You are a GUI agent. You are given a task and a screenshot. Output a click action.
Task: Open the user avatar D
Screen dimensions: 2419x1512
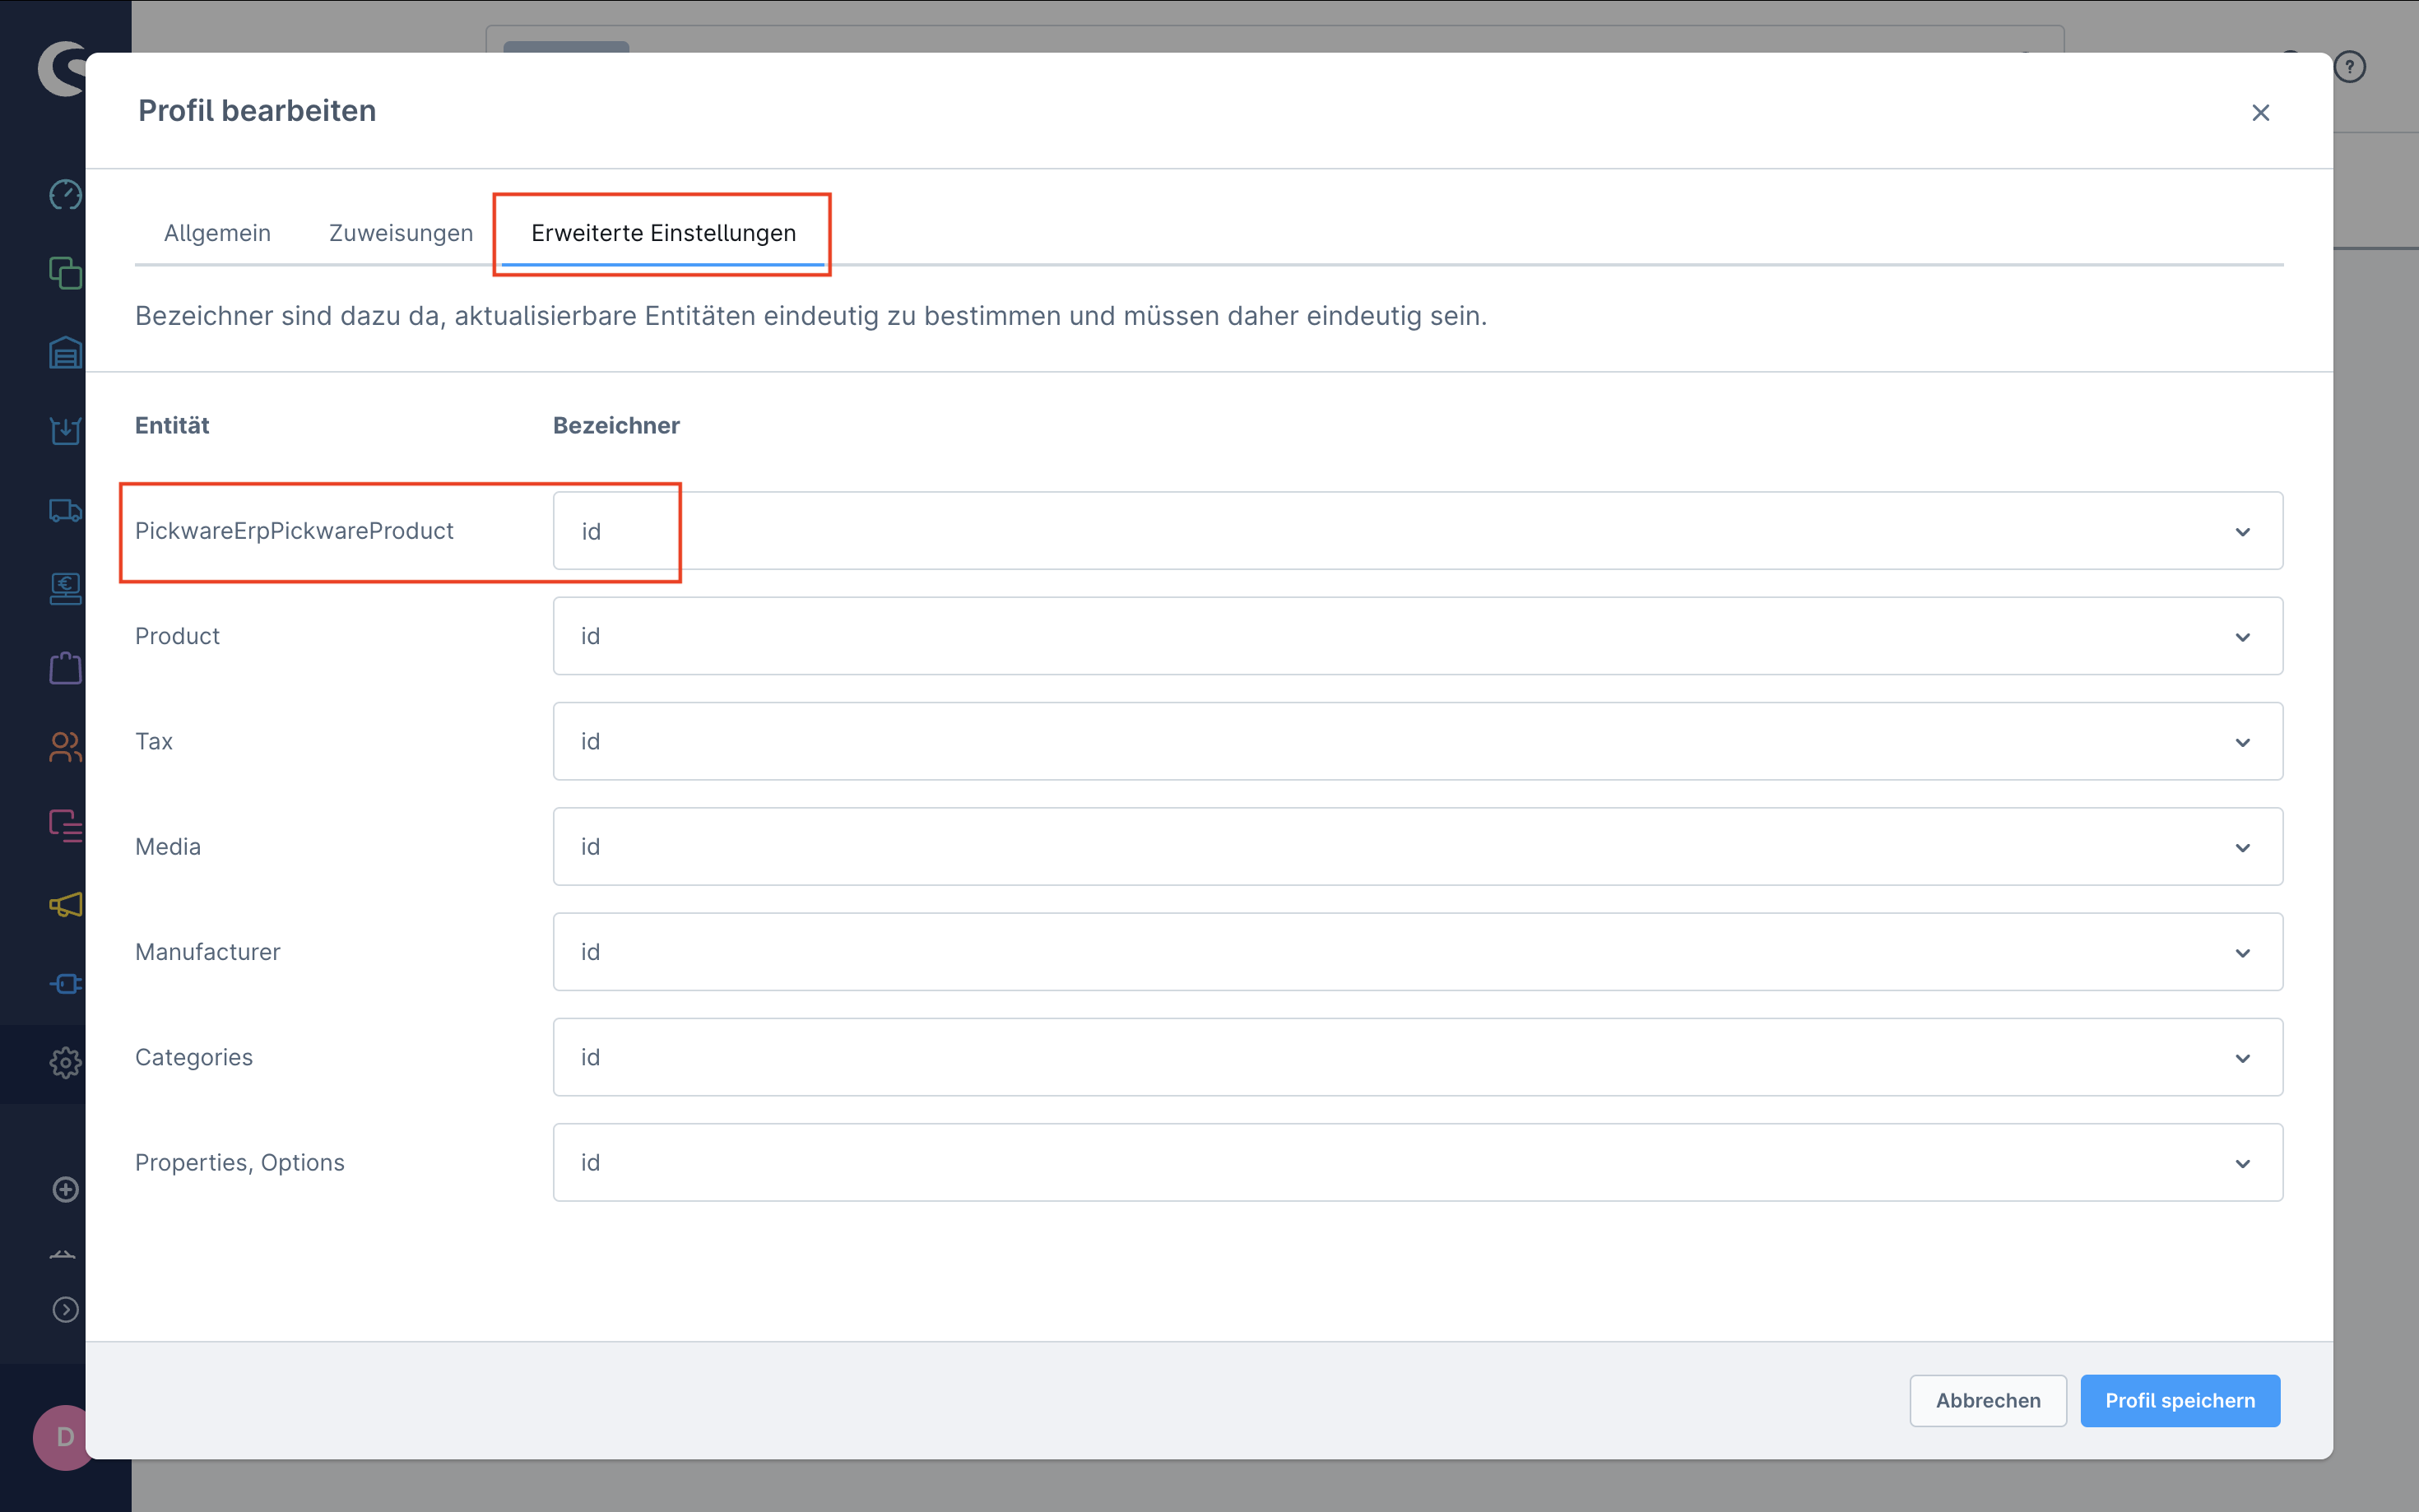coord(62,1437)
